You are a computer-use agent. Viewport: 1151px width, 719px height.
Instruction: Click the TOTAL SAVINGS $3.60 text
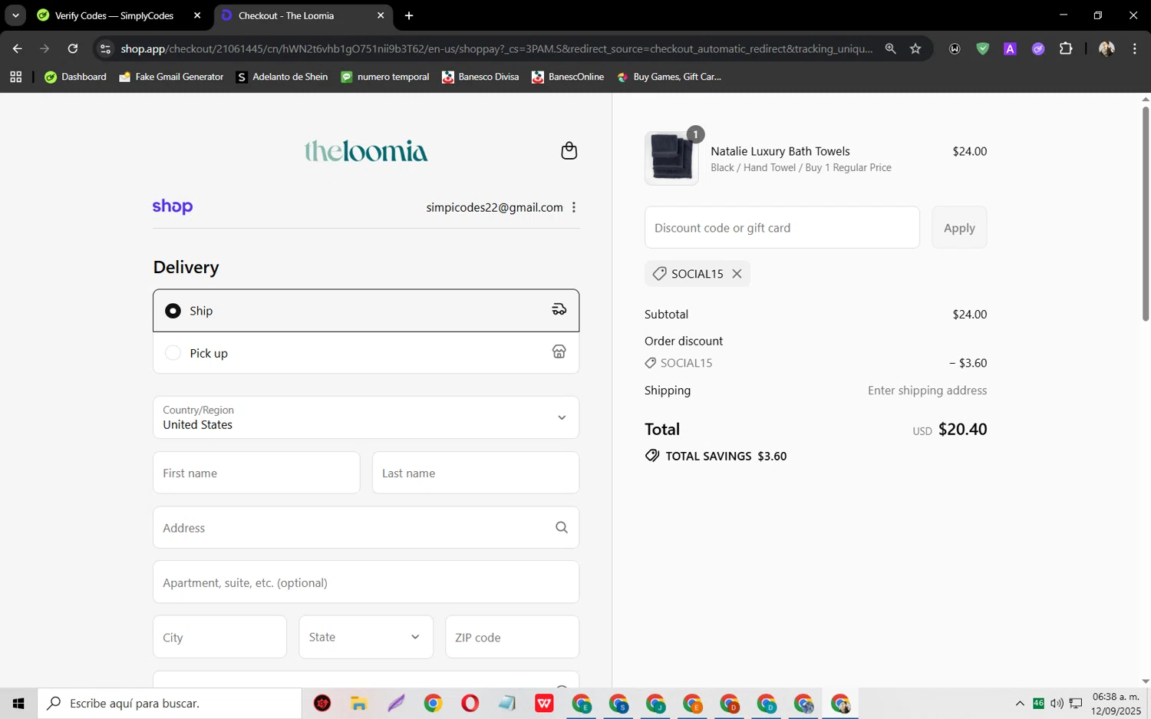click(x=726, y=456)
